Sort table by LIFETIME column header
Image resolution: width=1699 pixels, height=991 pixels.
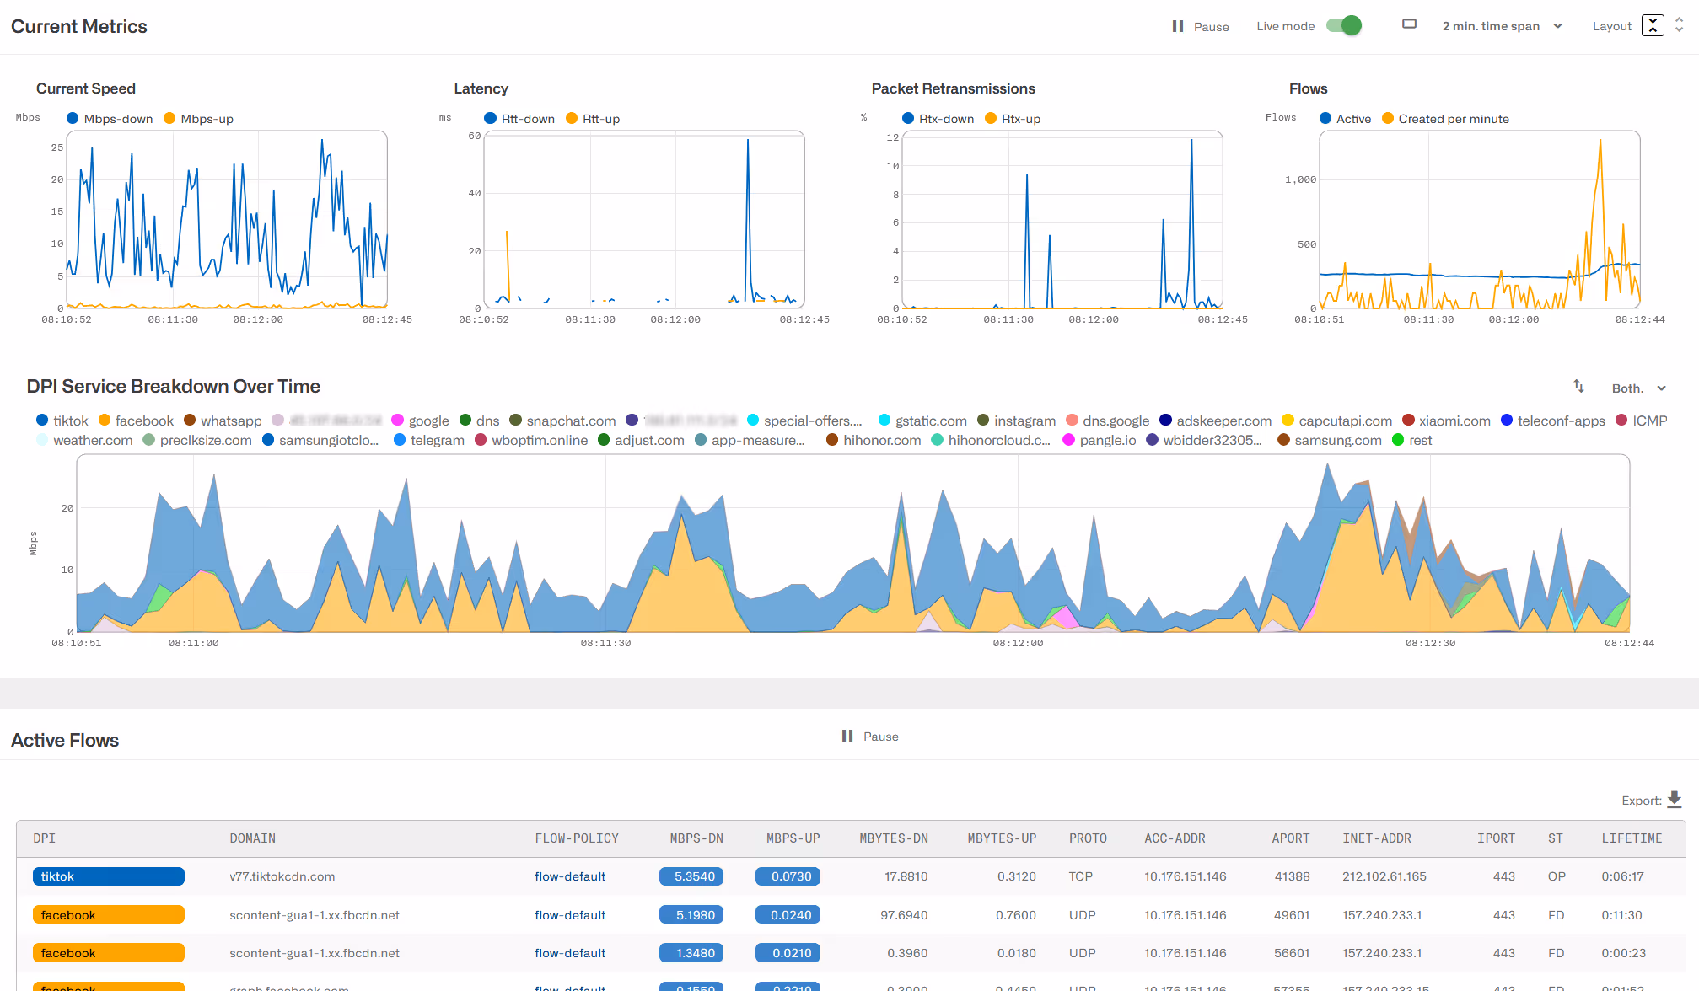click(1632, 838)
